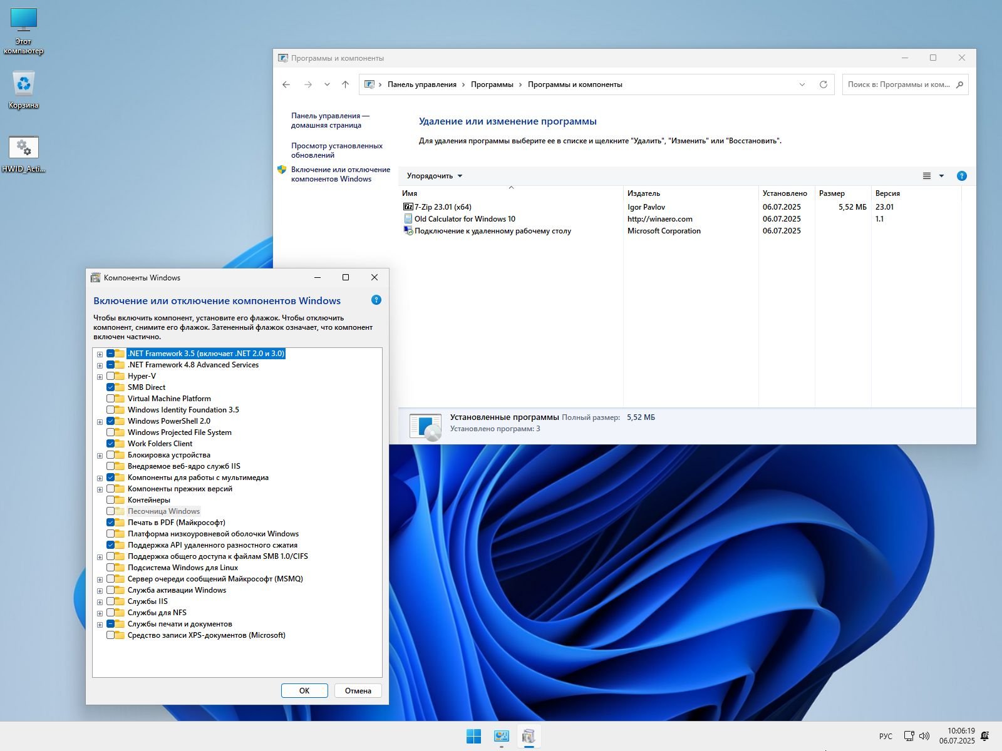Image resolution: width=1002 pixels, height=751 pixels.
Task: Enable Подсистема Windows для Linux checkbox
Action: click(111, 568)
